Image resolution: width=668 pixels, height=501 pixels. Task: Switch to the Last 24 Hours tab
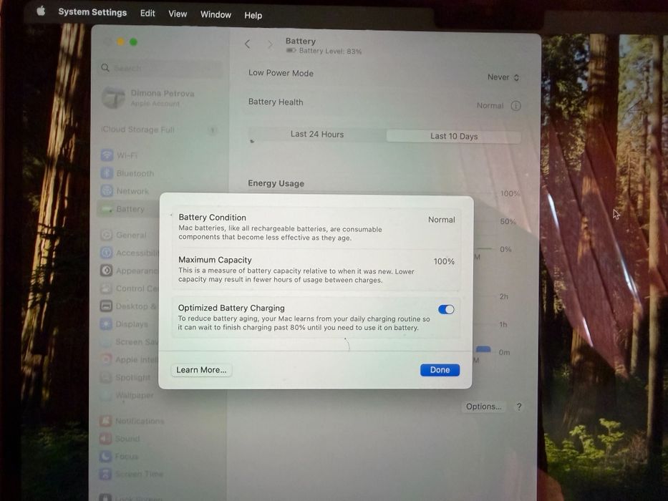click(317, 135)
